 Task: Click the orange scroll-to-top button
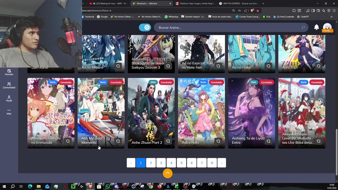coord(168,173)
